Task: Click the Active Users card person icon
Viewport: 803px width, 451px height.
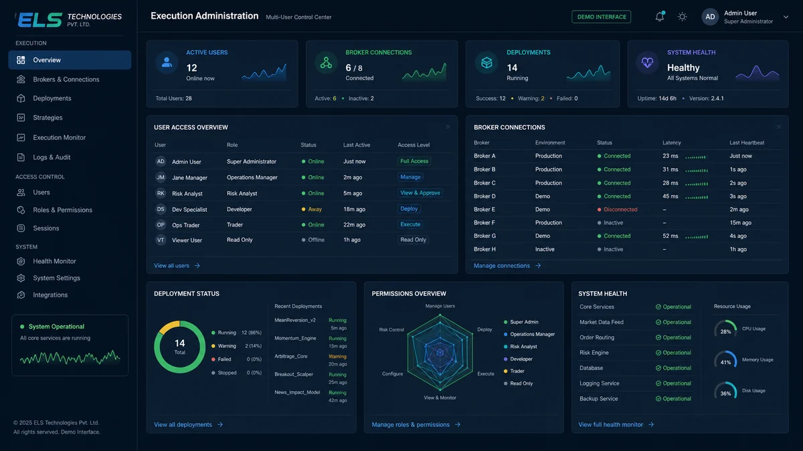Action: 167,63
